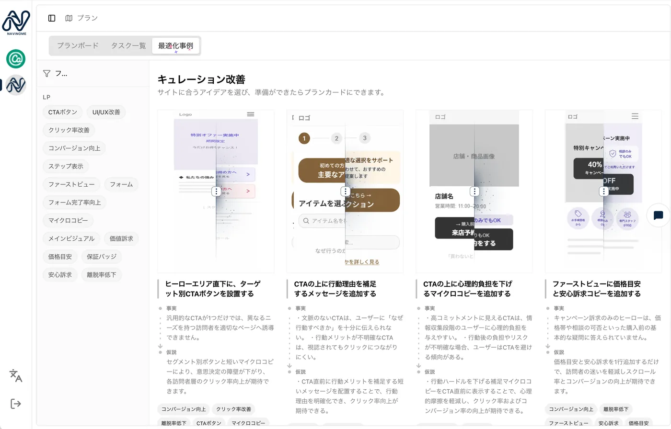
Task: Select the blue wave workspace icon
Action: (16, 85)
